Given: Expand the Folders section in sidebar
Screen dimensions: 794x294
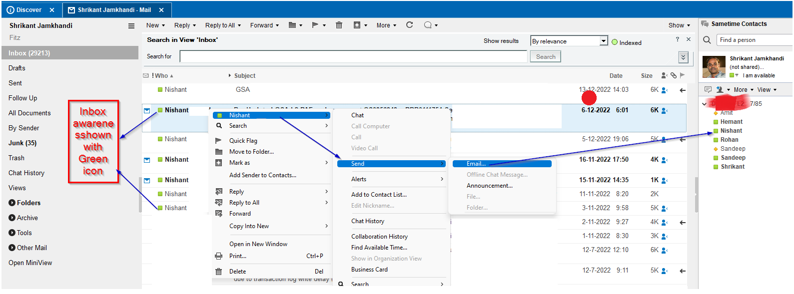Looking at the screenshot, I should point(12,203).
